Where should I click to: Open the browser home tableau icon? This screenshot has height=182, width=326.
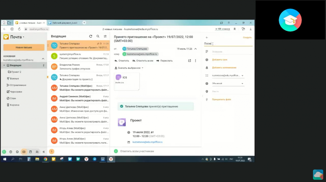[4, 23]
